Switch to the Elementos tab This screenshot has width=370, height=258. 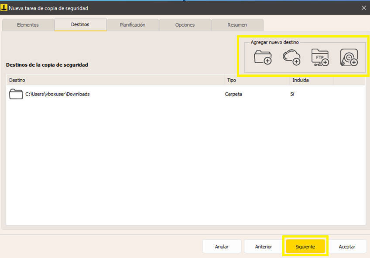[28, 25]
